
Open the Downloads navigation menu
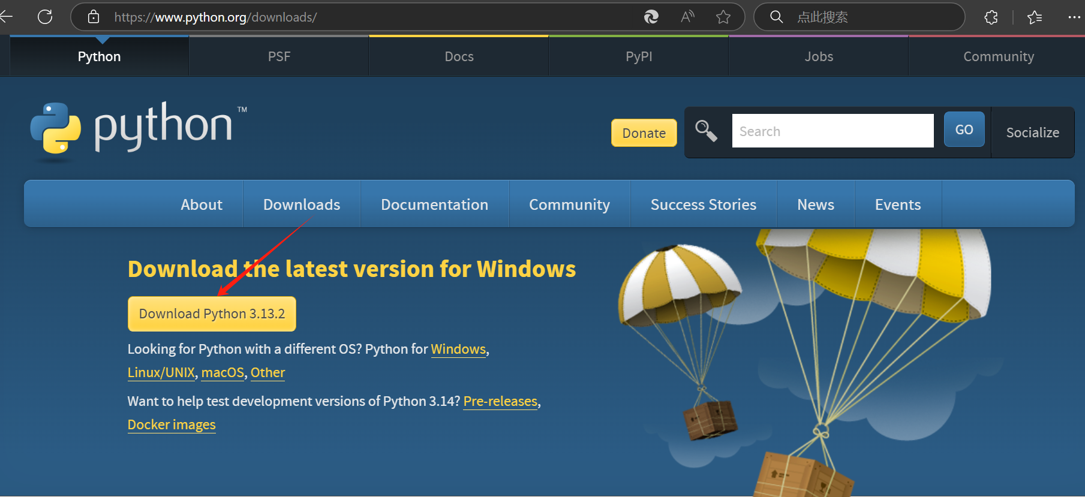tap(302, 204)
